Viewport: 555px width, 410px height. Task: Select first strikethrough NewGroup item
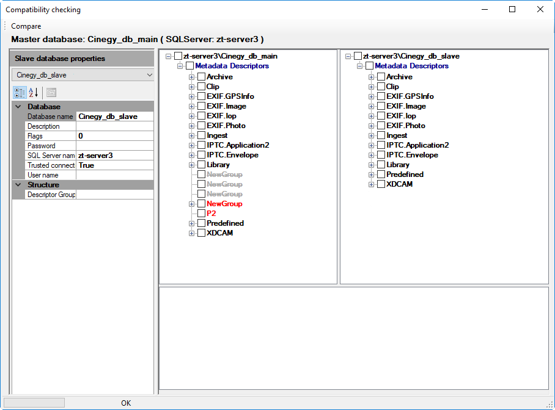coord(224,174)
